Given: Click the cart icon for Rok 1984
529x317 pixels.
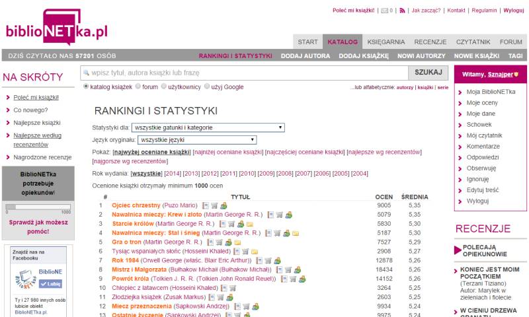Looking at the screenshot, I should [x=268, y=261].
